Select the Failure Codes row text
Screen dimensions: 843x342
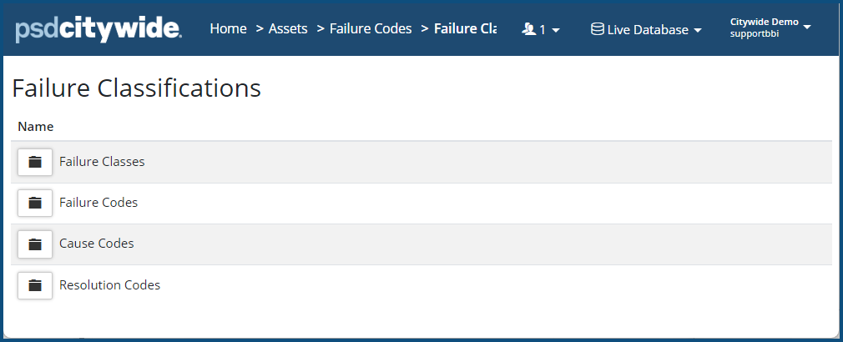click(98, 203)
